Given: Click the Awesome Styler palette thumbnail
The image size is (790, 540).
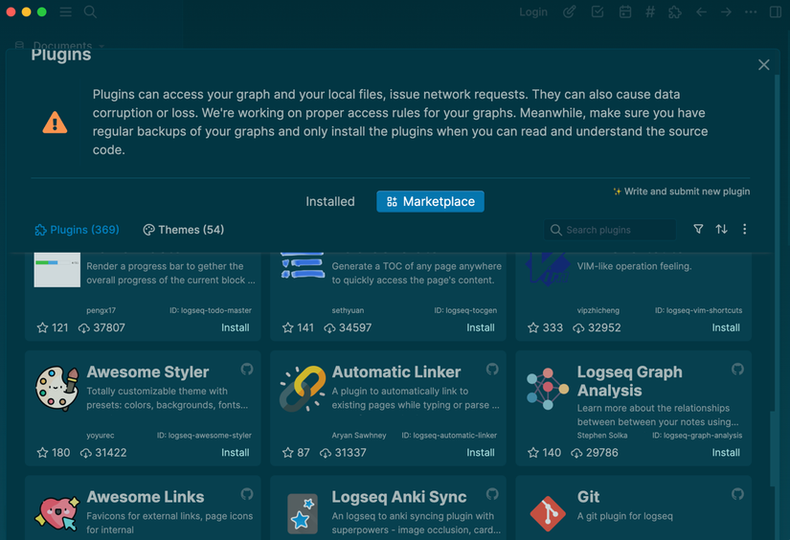Looking at the screenshot, I should point(57,389).
